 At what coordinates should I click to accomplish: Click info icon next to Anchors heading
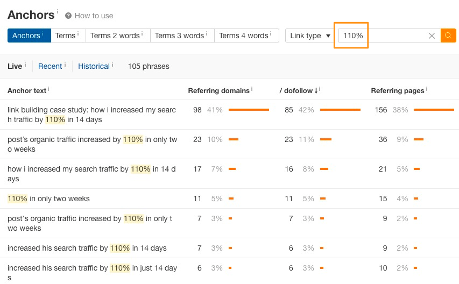tap(58, 11)
